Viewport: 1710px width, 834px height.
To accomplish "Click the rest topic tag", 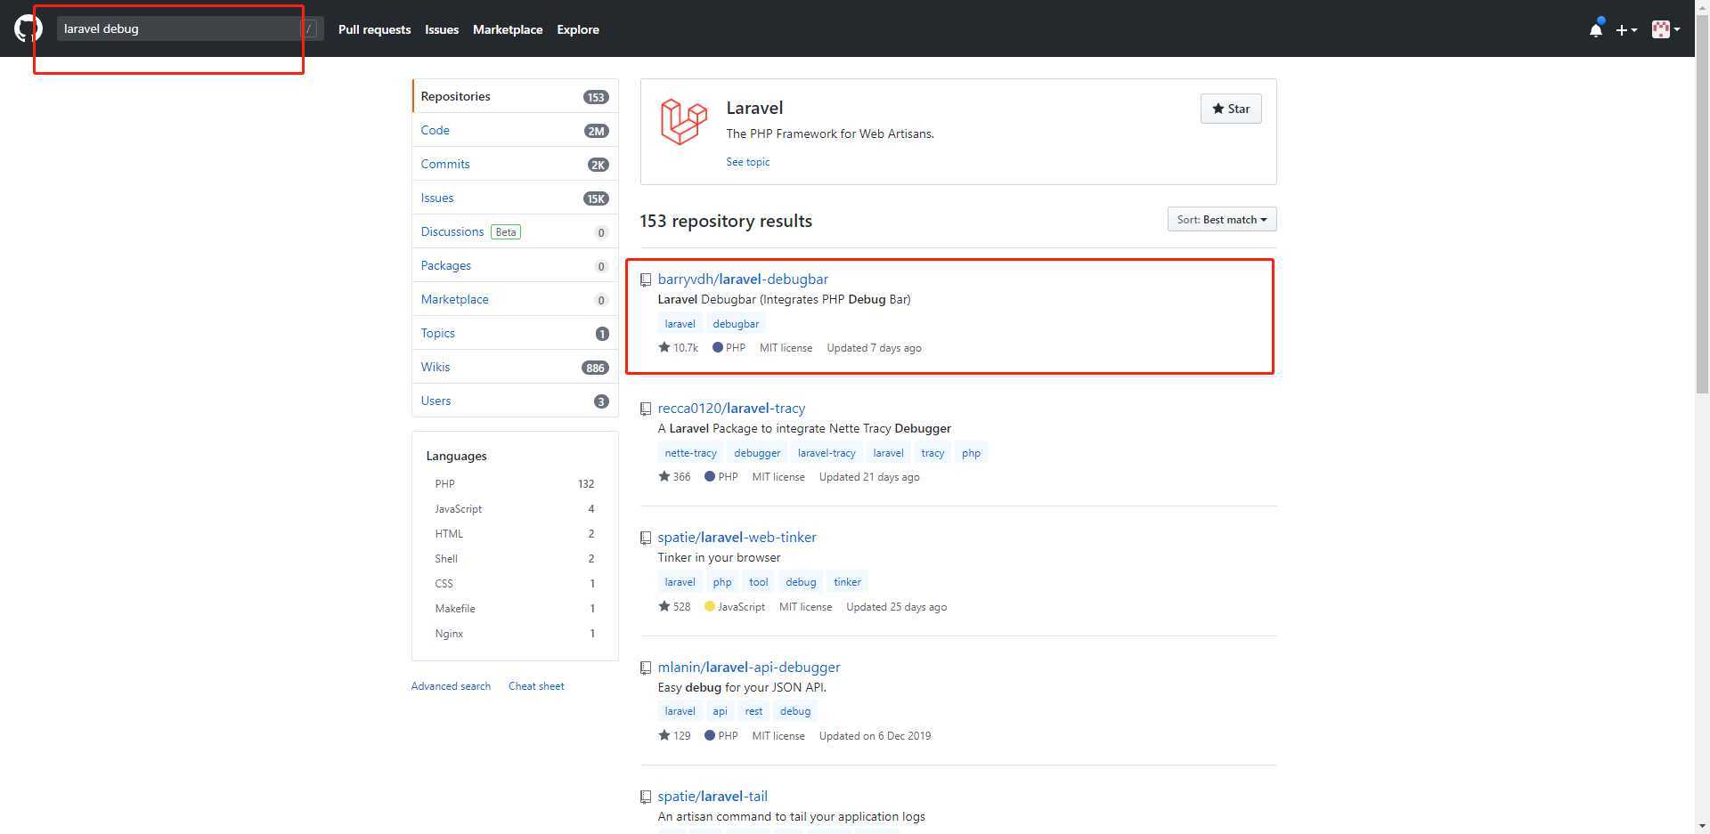I will click(753, 711).
